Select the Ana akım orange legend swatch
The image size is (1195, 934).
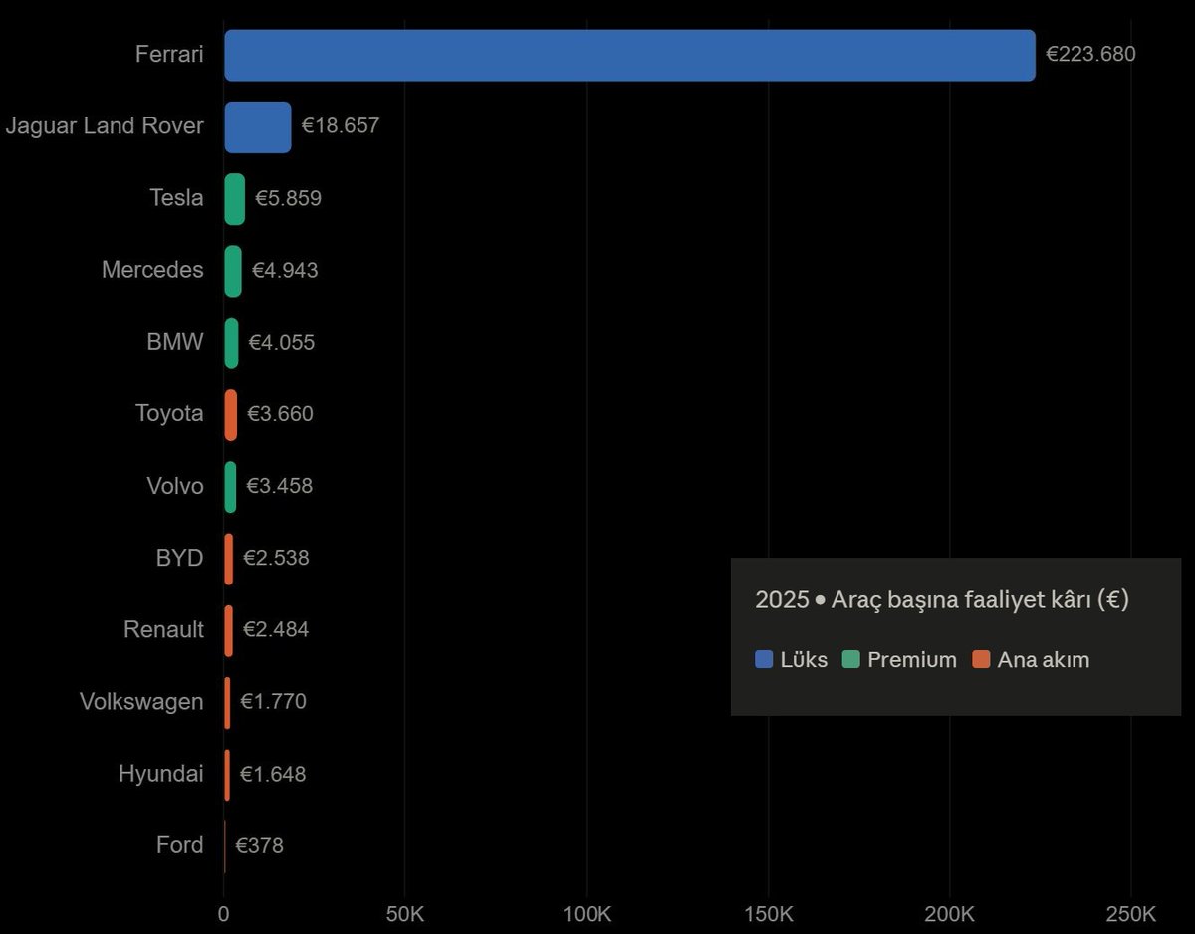(x=982, y=659)
